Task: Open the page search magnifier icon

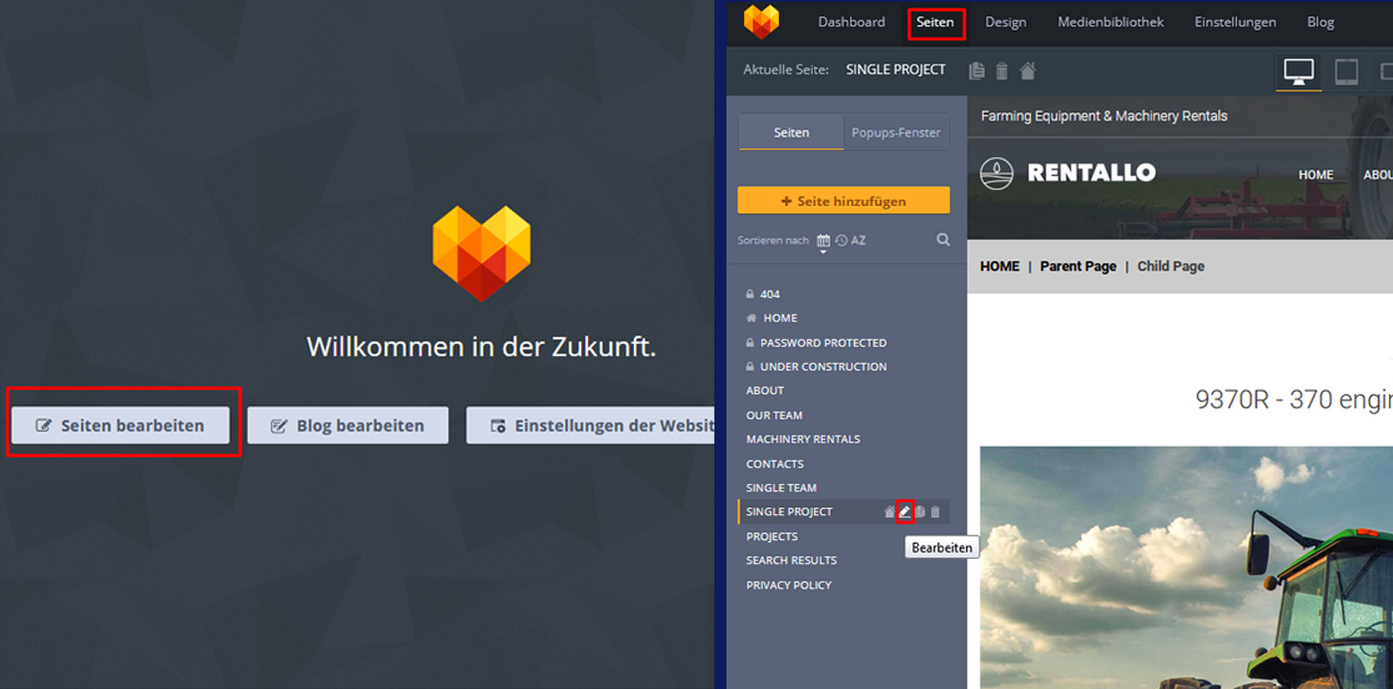Action: pyautogui.click(x=942, y=240)
